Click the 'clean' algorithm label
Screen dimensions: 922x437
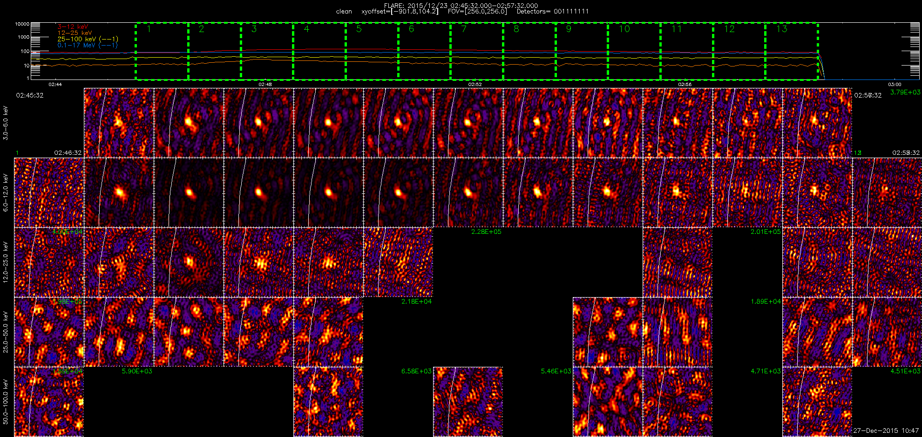pyautogui.click(x=344, y=12)
